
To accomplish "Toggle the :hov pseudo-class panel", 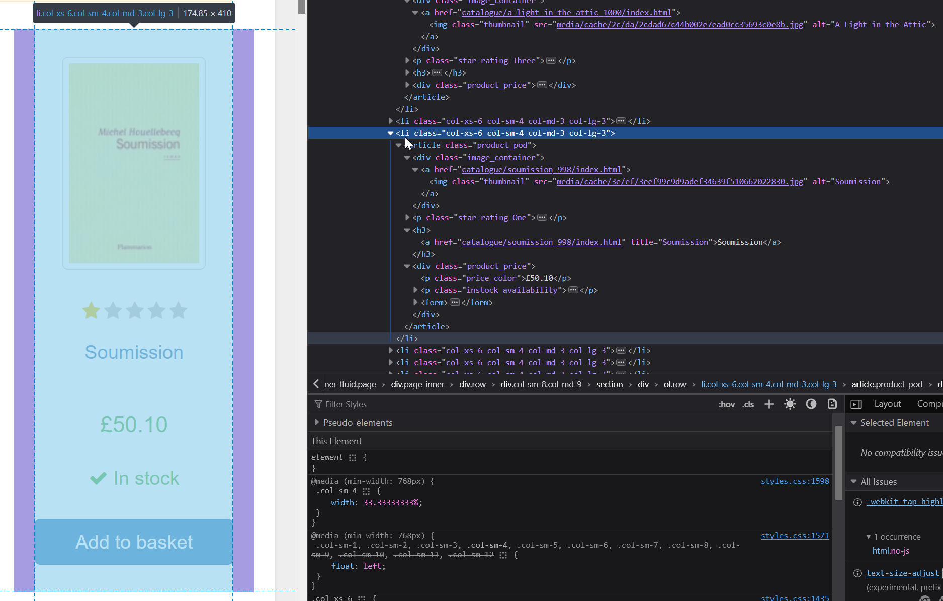I will click(727, 404).
